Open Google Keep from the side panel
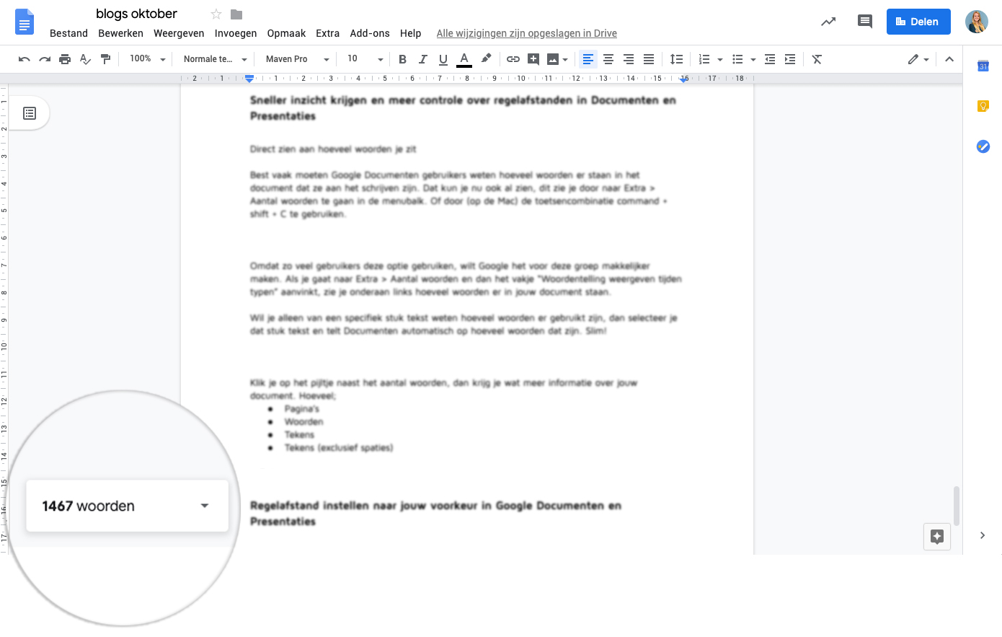Screen dimensions: 1002x637 tap(983, 106)
